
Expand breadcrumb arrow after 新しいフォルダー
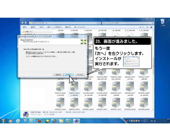47,23
